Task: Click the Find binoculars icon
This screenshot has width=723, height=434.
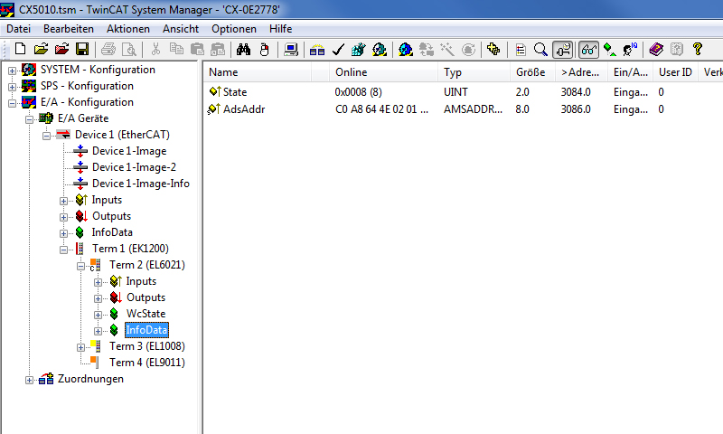Action: coord(243,49)
